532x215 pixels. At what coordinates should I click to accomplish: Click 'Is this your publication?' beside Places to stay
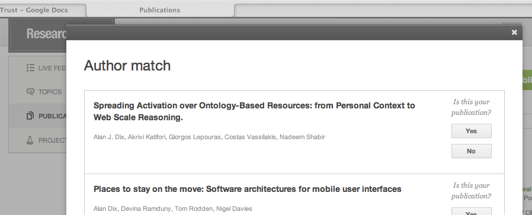click(x=471, y=191)
